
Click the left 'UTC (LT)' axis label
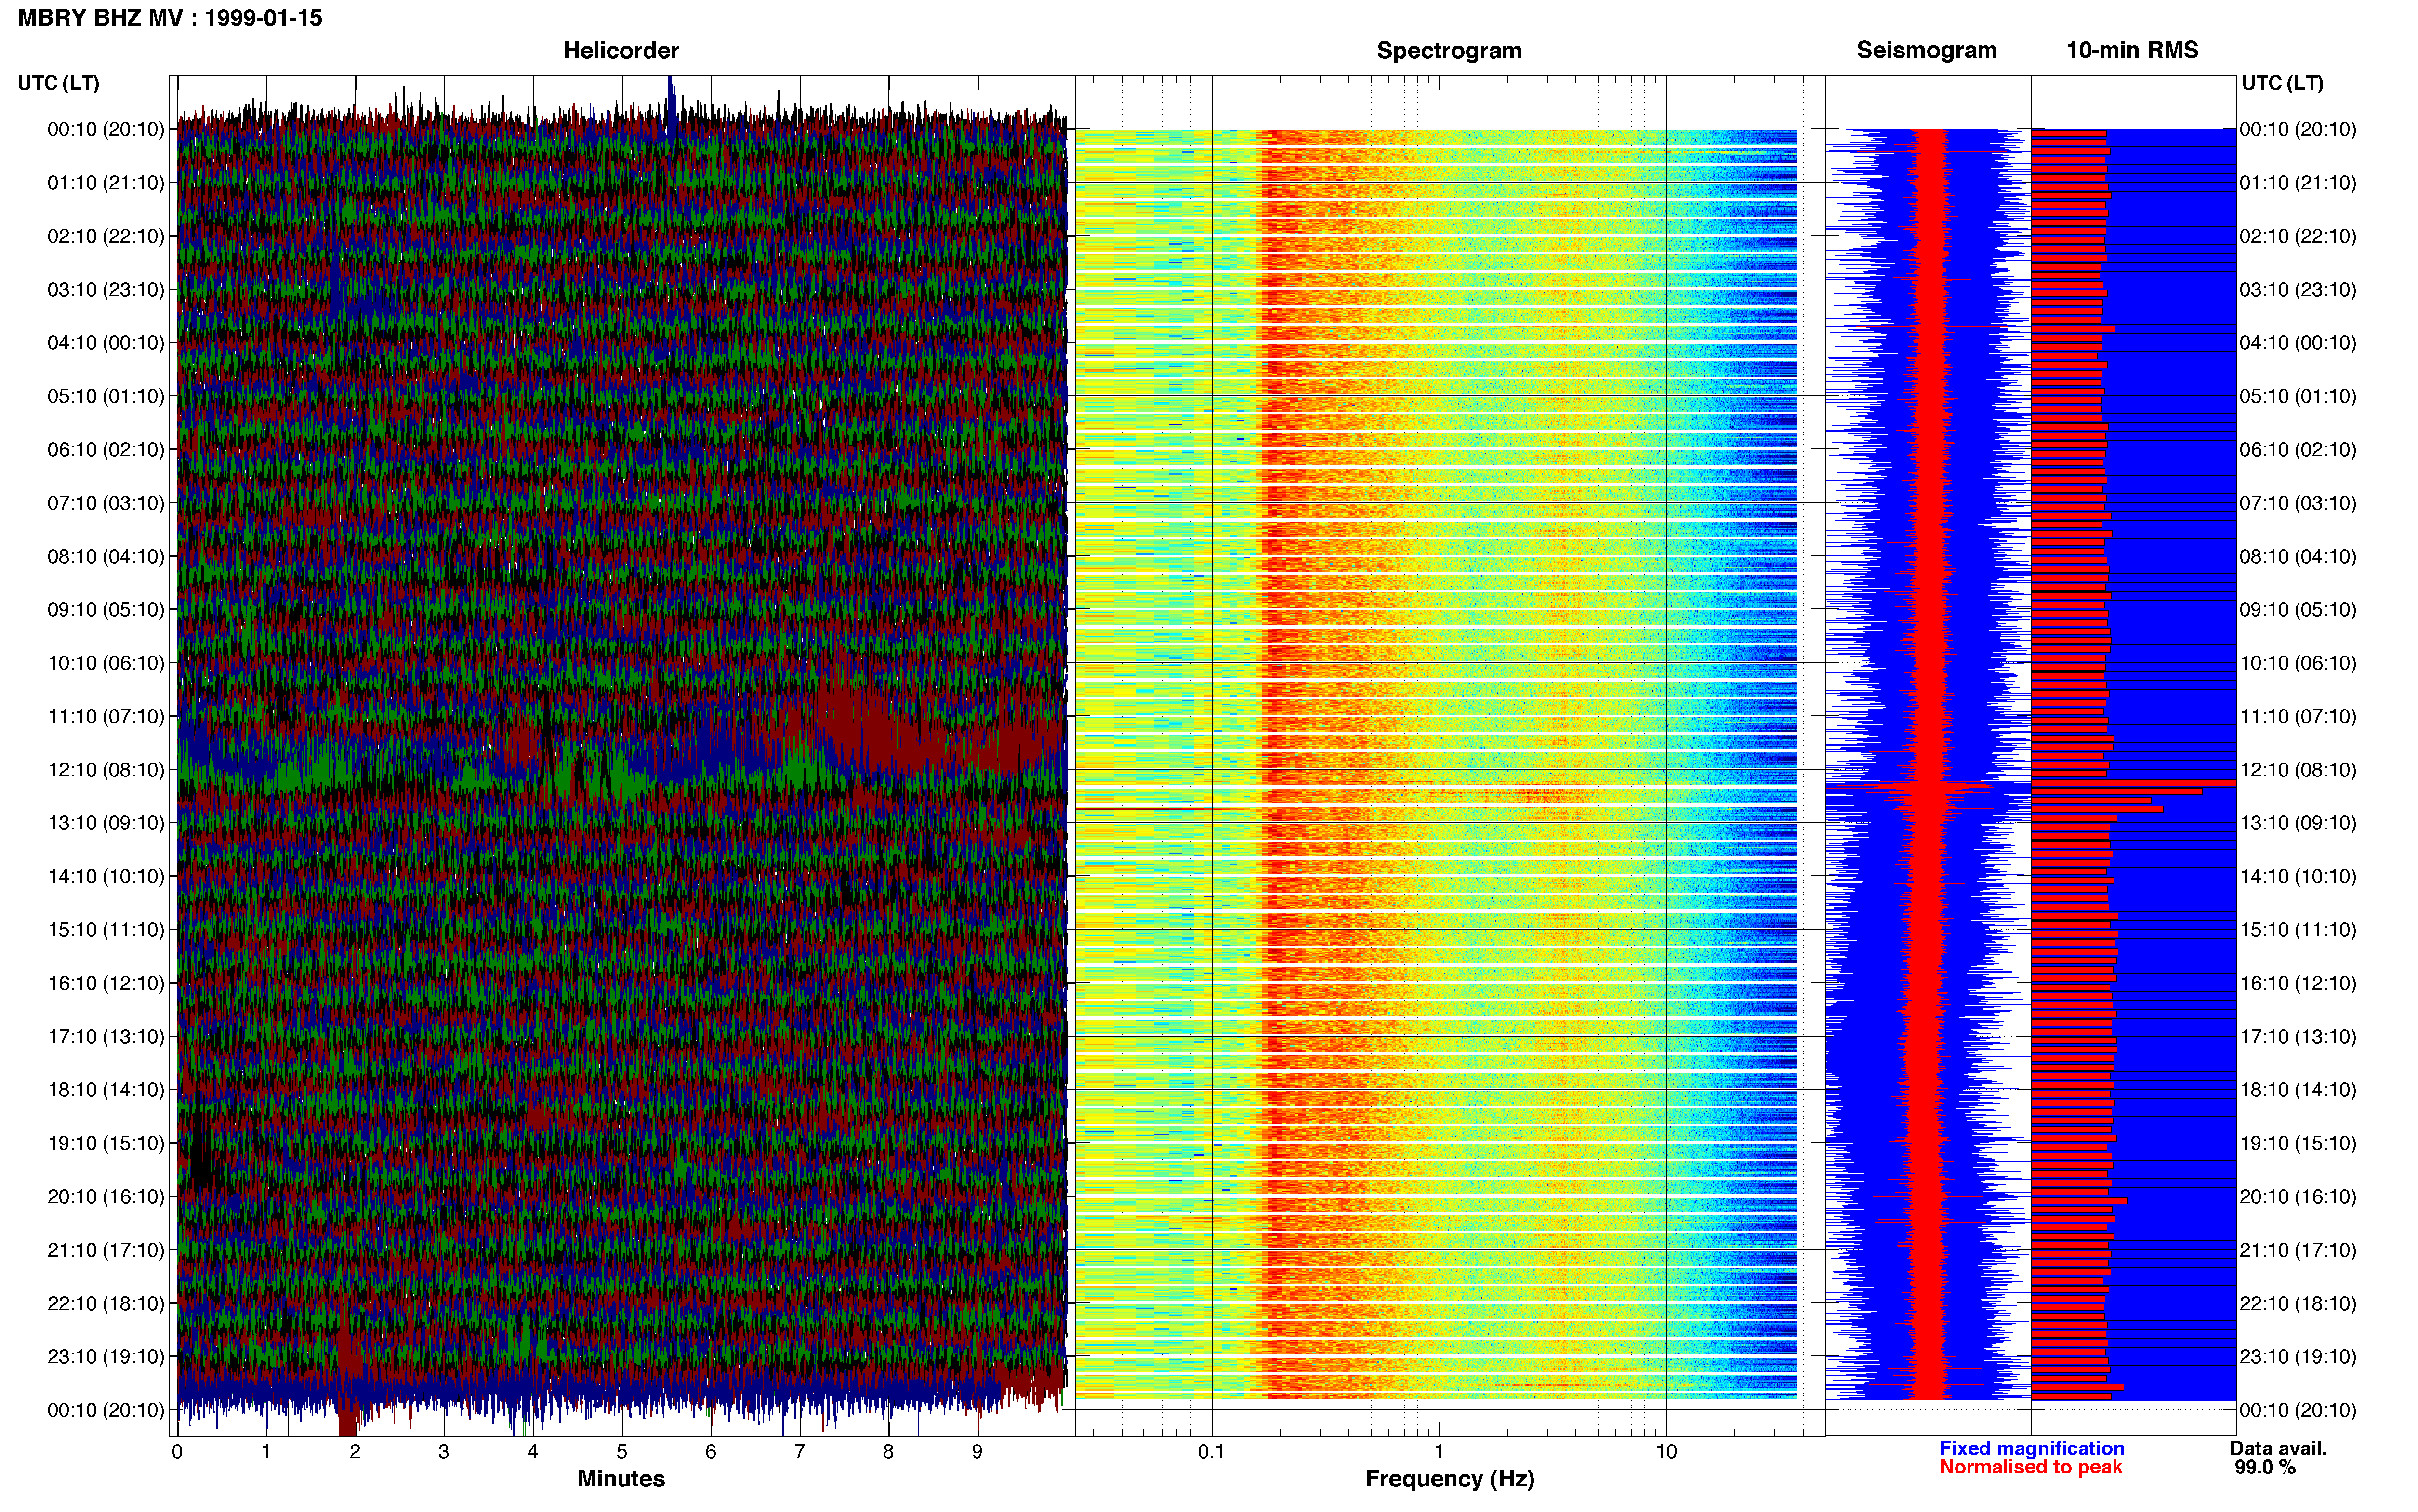point(59,83)
